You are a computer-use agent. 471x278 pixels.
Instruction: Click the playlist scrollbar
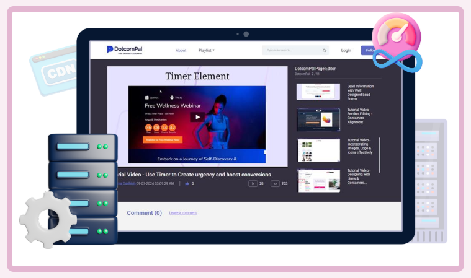[x=379, y=155]
